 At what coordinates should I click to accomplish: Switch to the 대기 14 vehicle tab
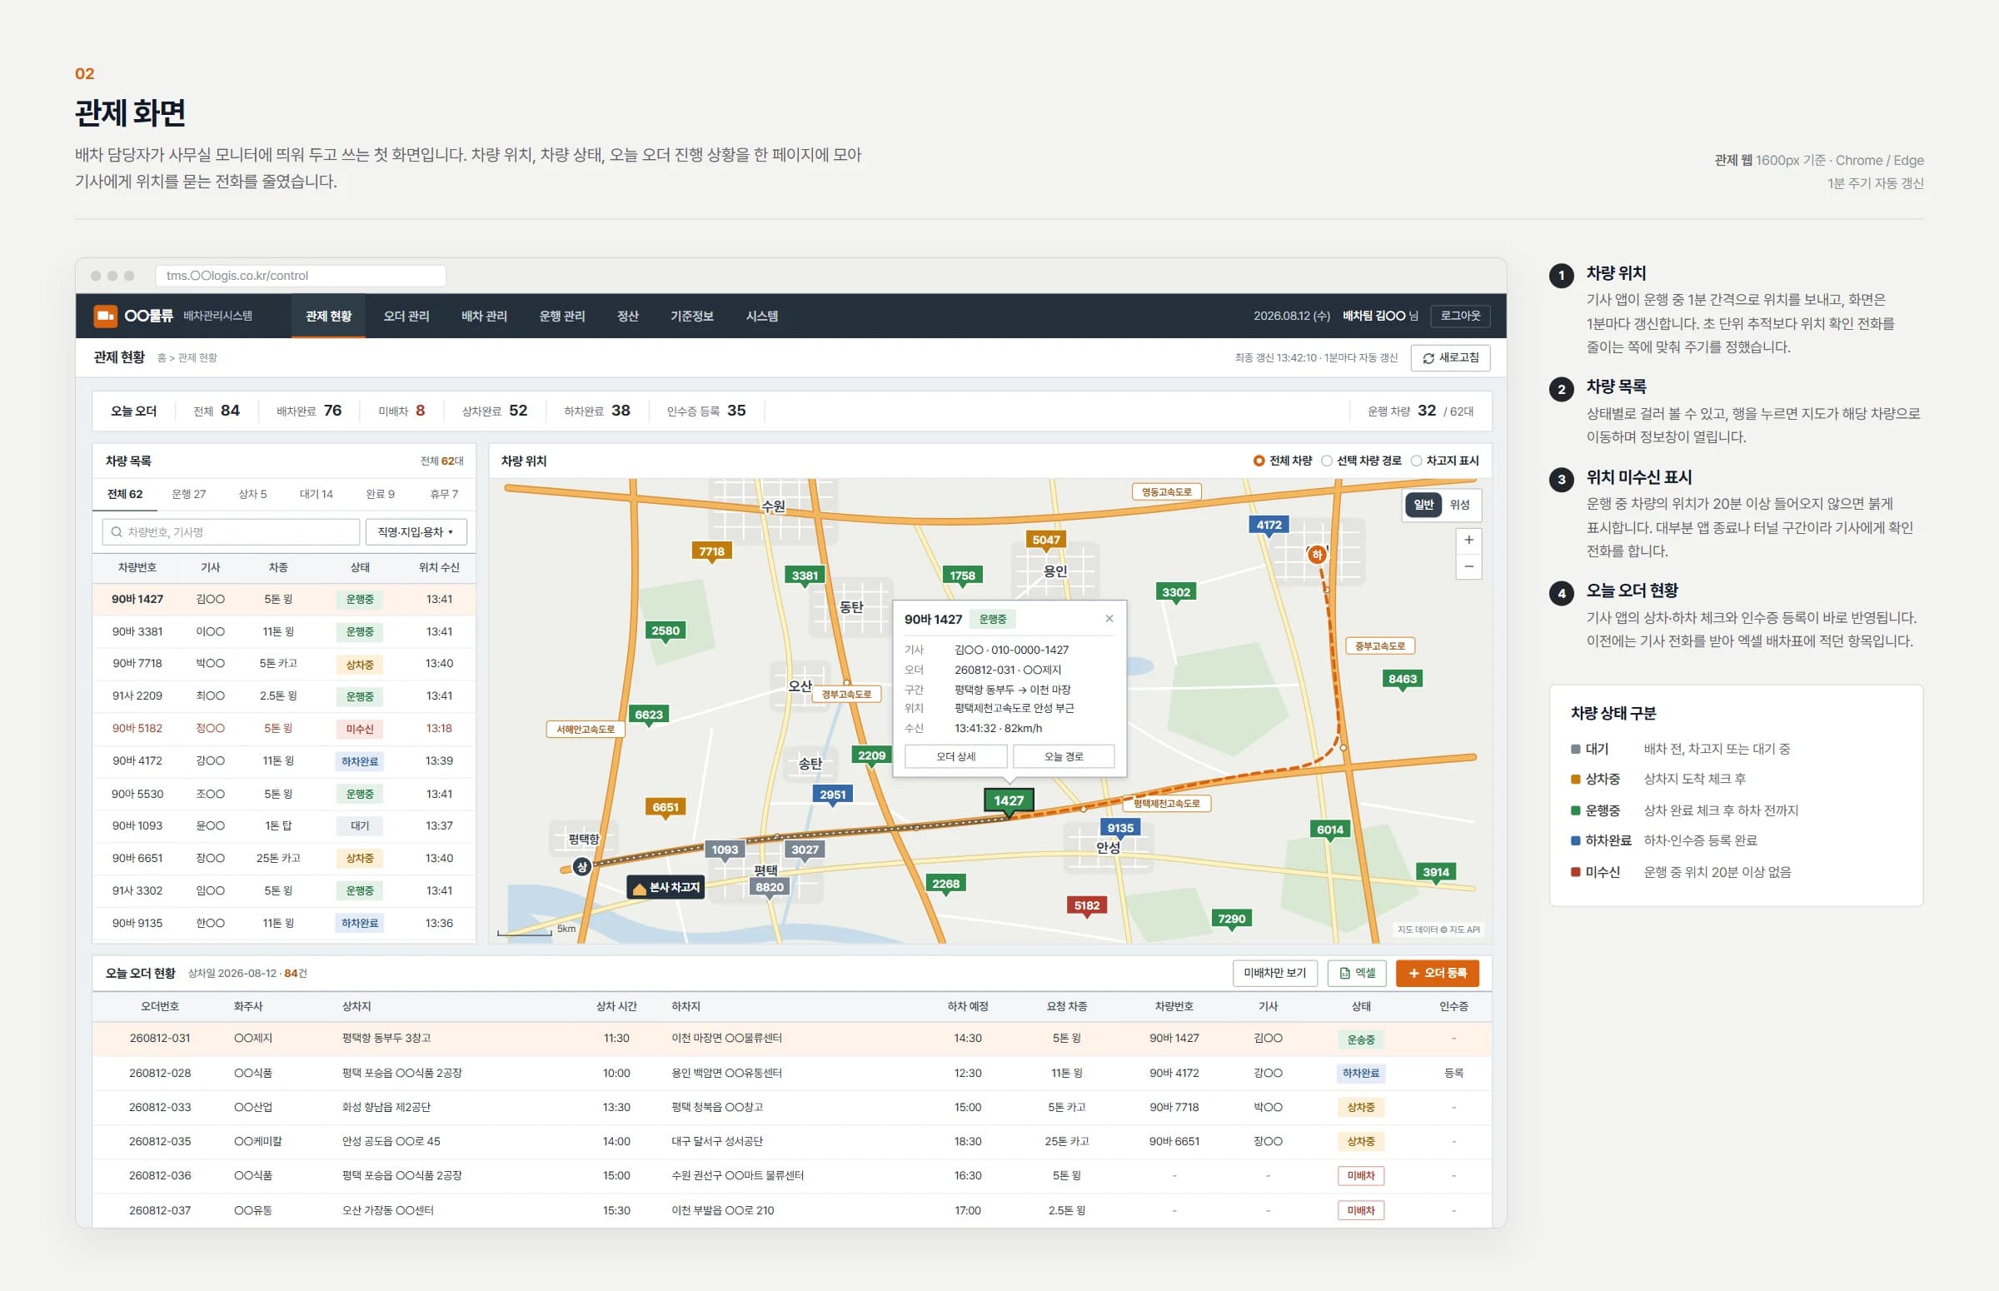click(x=316, y=495)
